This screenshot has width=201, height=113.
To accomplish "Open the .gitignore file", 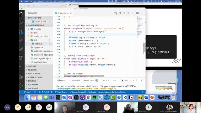I will [39, 47].
